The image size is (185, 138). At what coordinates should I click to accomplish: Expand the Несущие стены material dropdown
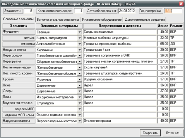[x=80, y=50]
